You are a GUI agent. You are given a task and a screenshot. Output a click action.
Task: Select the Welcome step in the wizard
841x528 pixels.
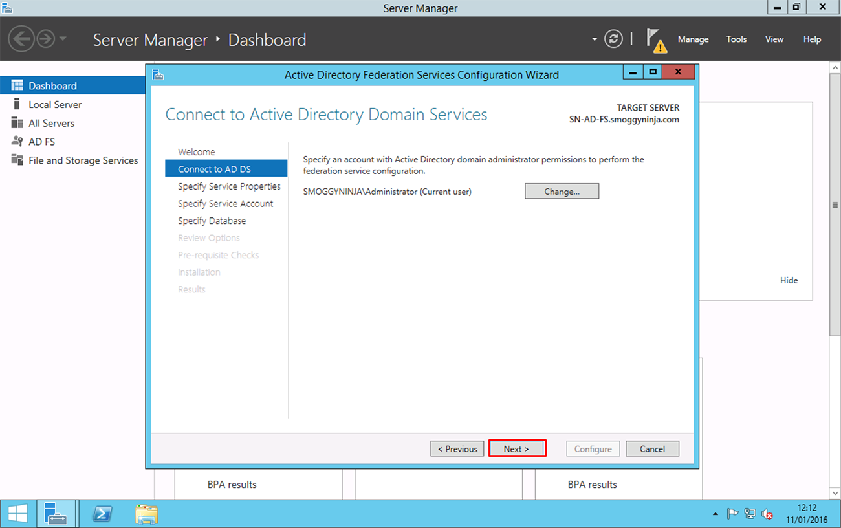(x=196, y=151)
